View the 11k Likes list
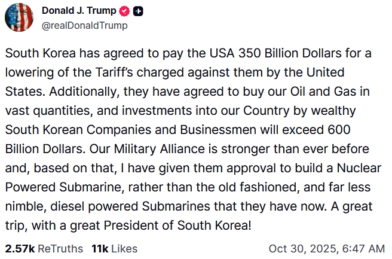 [114, 248]
